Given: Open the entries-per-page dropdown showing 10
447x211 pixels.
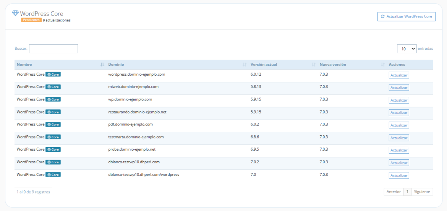Looking at the screenshot, I should [x=407, y=49].
